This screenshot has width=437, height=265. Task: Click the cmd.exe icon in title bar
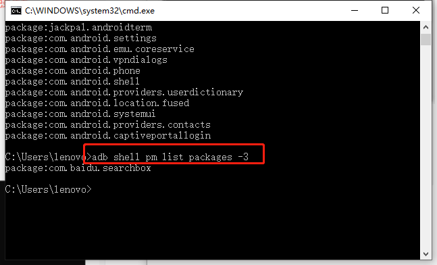16,11
